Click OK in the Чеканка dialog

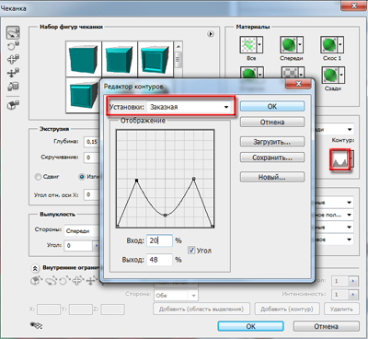click(250, 326)
